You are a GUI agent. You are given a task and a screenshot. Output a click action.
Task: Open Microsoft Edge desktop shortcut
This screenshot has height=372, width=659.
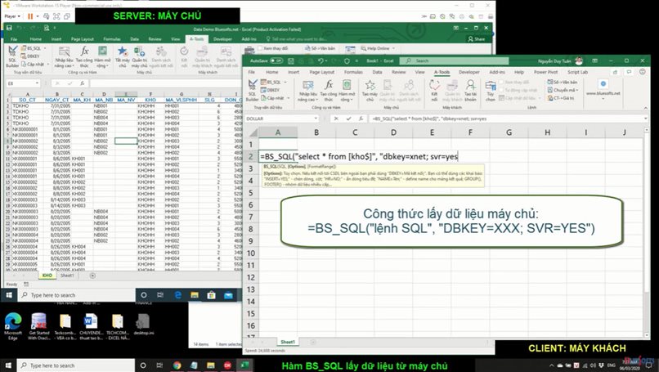13,326
